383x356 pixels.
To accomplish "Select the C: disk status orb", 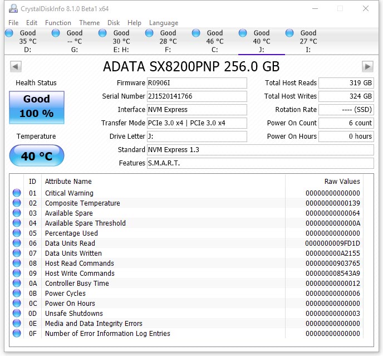I will click(x=196, y=33).
